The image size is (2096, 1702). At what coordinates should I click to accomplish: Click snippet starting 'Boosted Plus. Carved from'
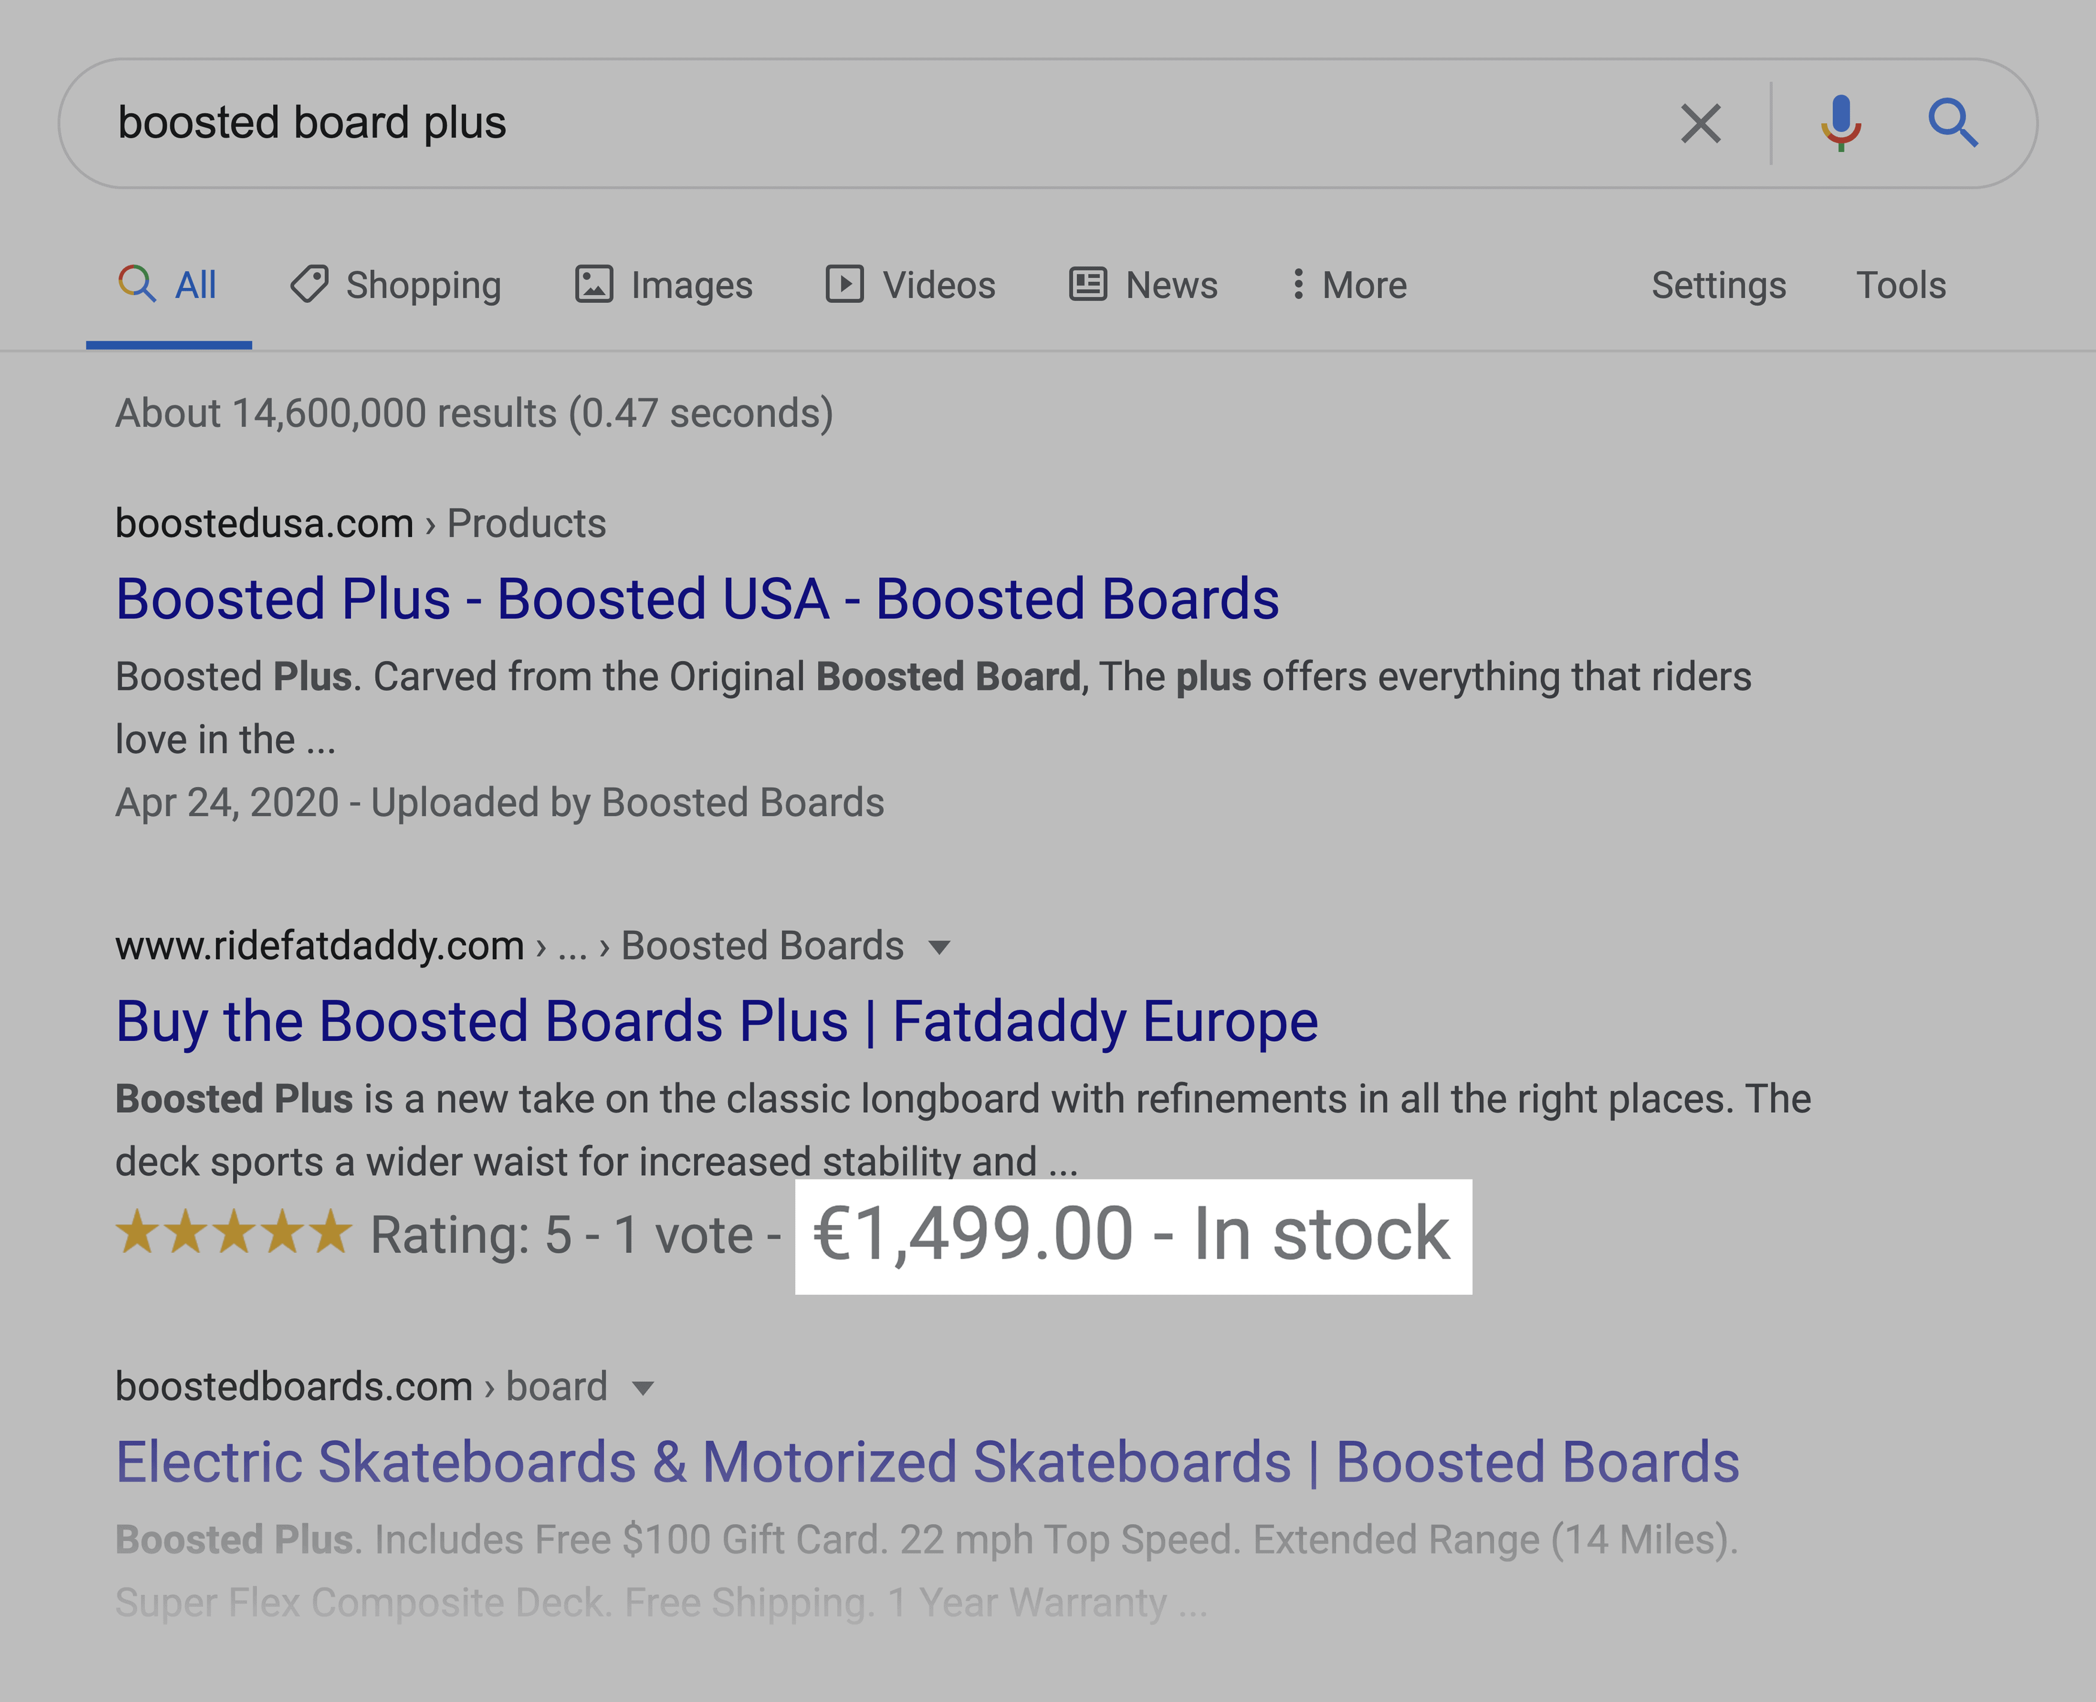[933, 708]
